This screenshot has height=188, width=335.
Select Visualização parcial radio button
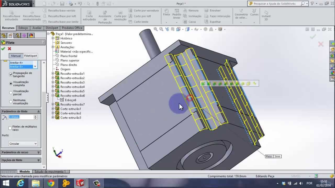[11, 93]
